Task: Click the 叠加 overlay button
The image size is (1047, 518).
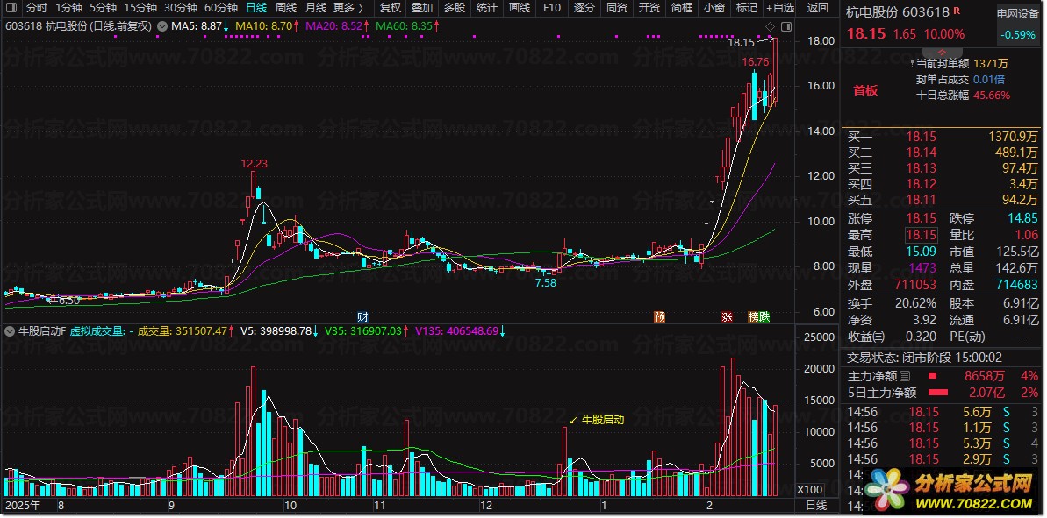Action: pos(421,8)
